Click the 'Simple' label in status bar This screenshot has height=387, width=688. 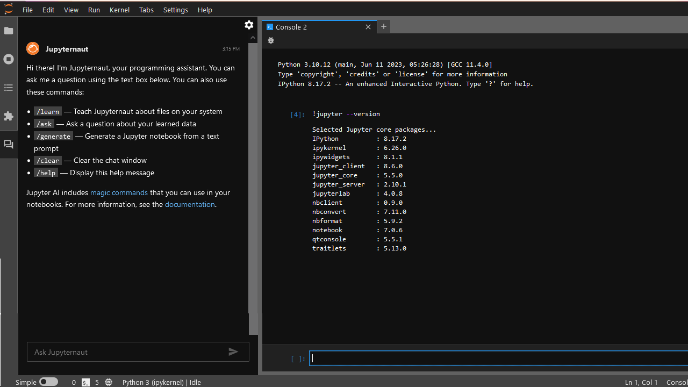click(x=26, y=382)
